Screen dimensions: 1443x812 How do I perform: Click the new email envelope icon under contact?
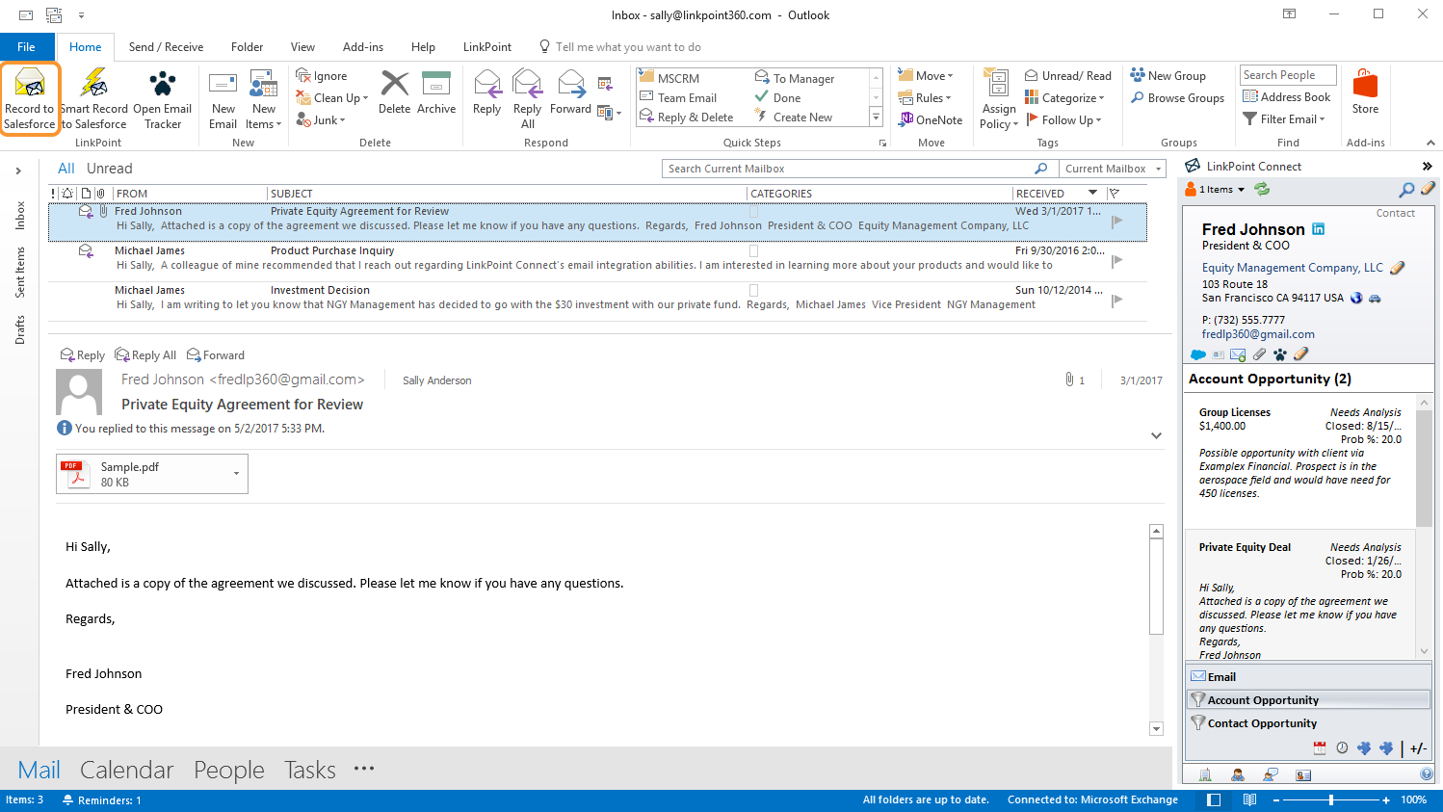tap(1238, 354)
